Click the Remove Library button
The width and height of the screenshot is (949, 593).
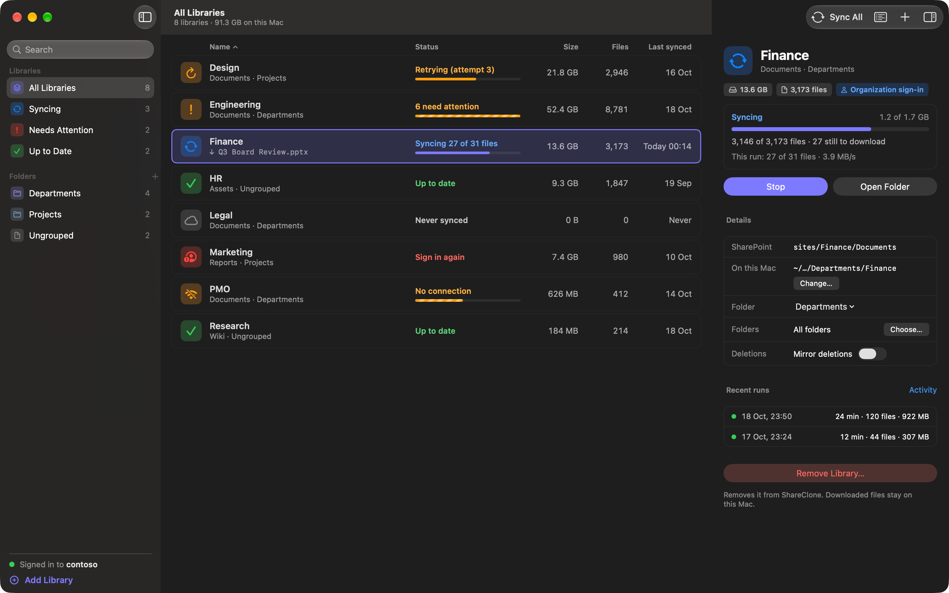point(830,473)
